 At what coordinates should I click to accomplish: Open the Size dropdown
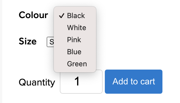tap(50, 42)
